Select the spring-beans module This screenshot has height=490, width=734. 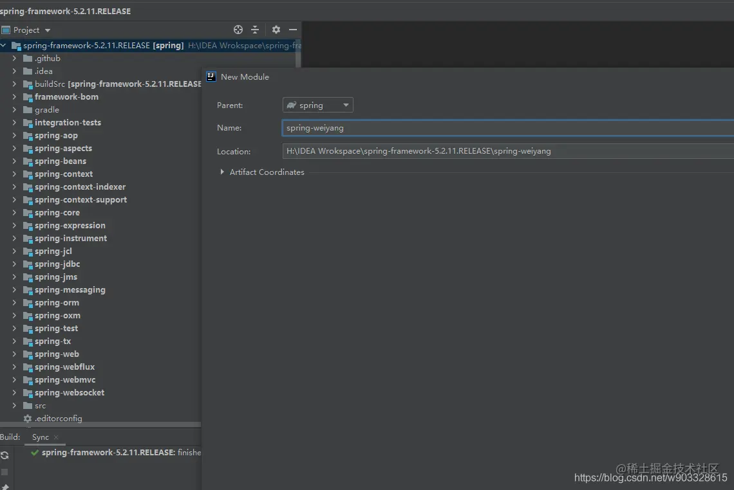point(61,161)
